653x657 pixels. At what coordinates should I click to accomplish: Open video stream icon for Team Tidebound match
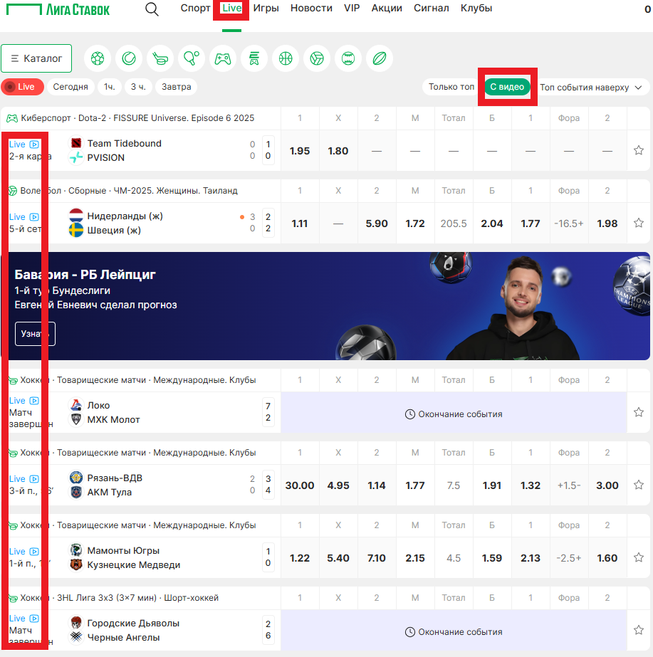34,144
